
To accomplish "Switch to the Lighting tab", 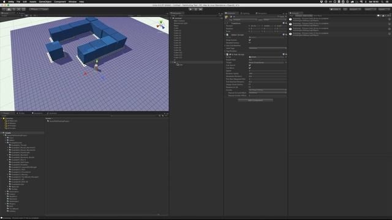I will [x=245, y=13].
